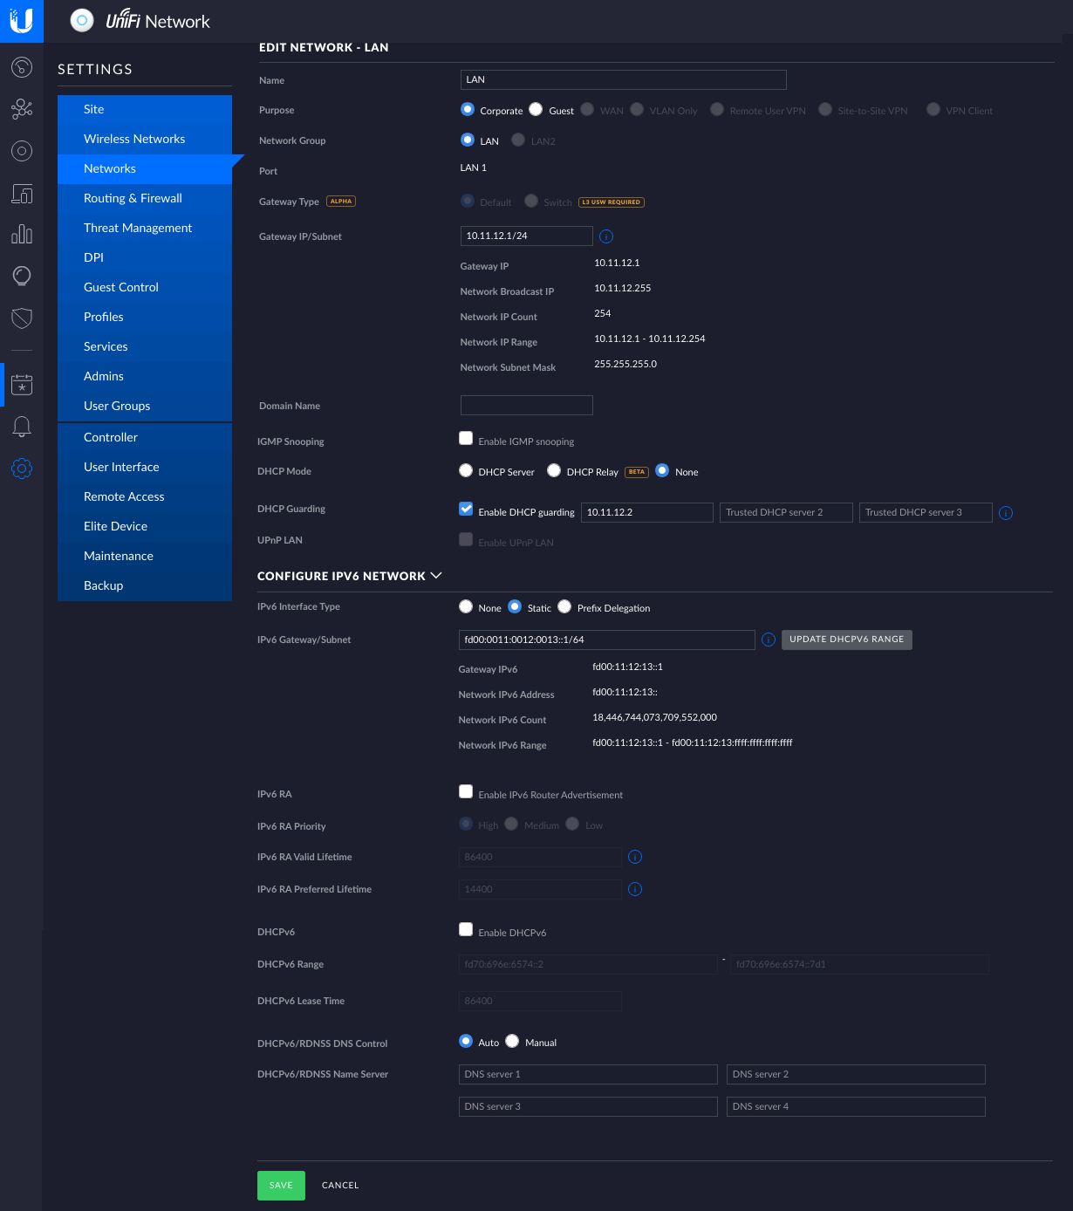Open the Events calendar icon
Image resolution: width=1073 pixels, height=1211 pixels.
point(22,384)
